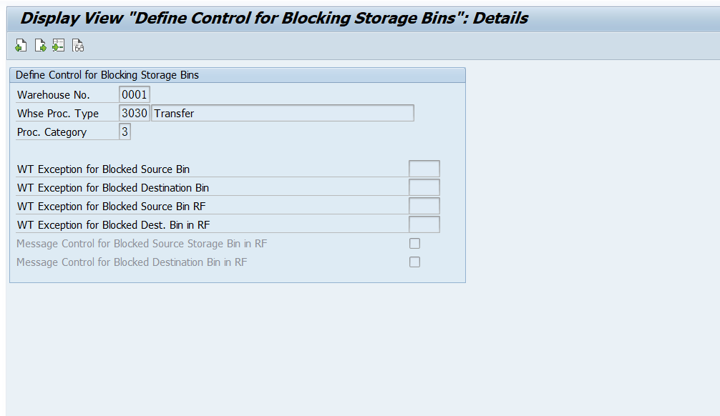Toggle Message Control for Blocked Destination Bin checkbox

pyautogui.click(x=414, y=262)
